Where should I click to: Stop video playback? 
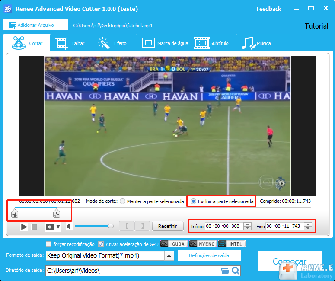(34, 227)
